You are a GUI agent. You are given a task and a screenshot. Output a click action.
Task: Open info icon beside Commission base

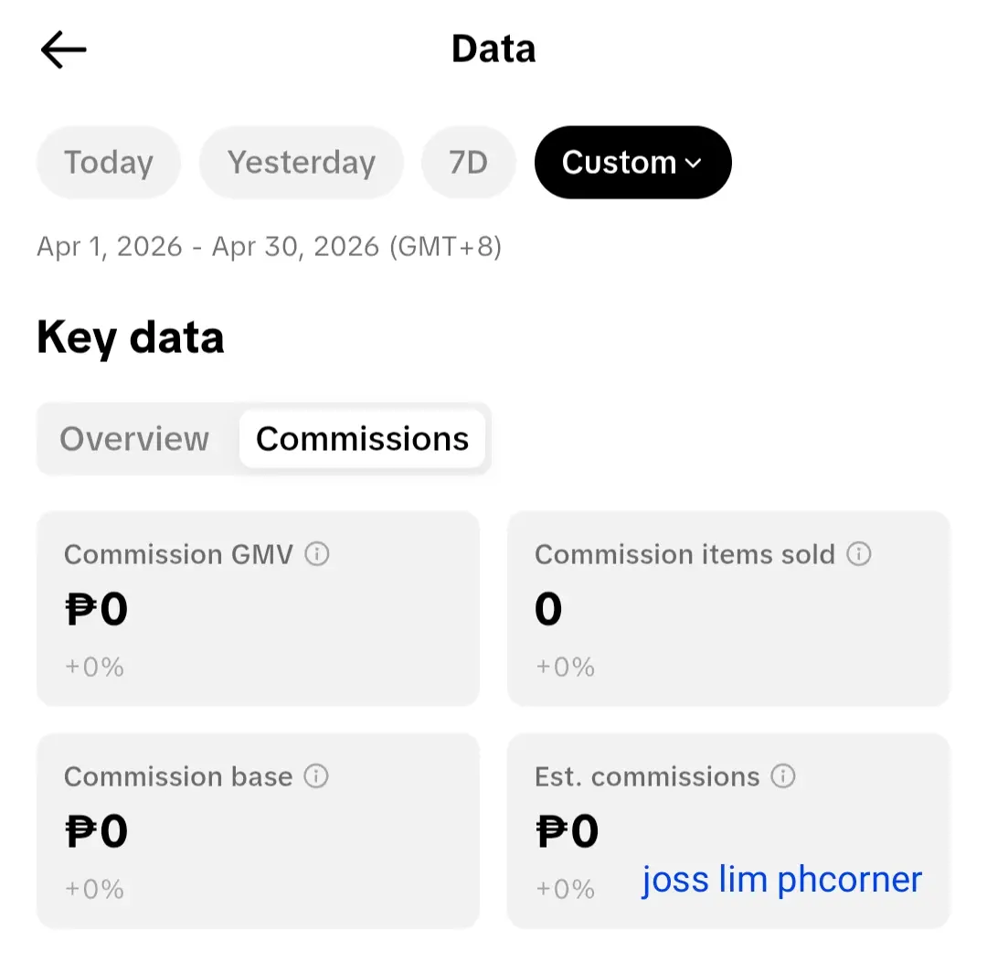click(x=316, y=775)
